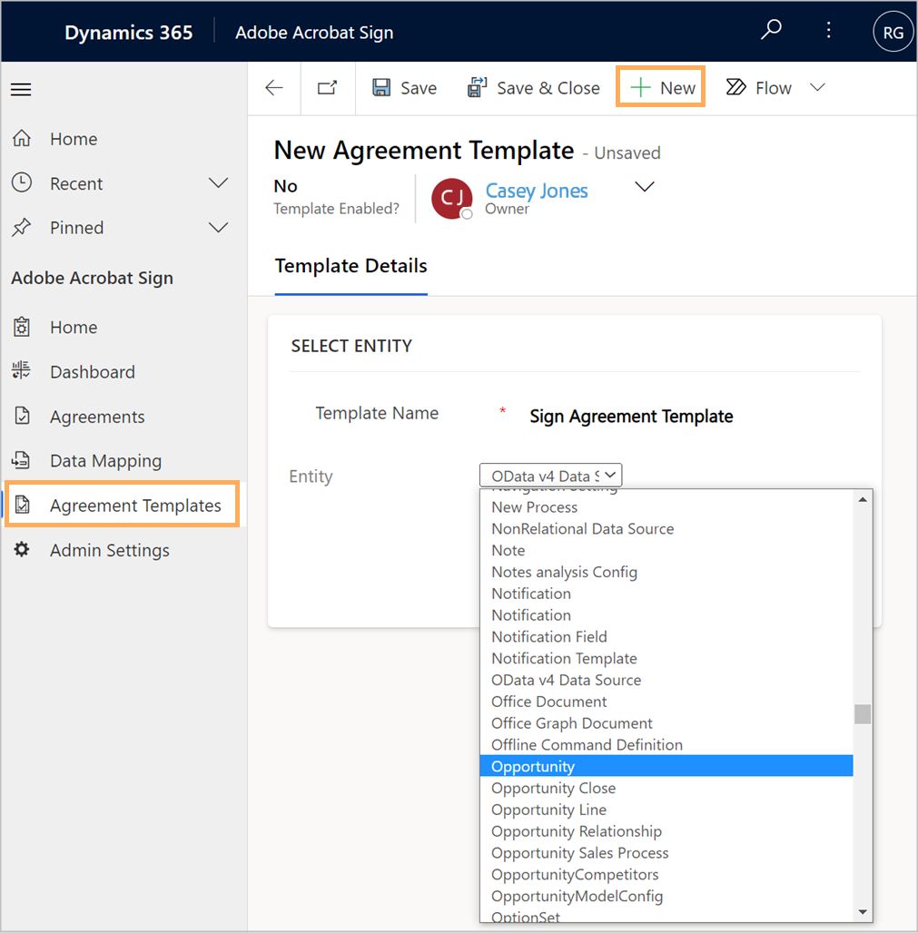Select Opportunity Sales Process option
The image size is (918, 933).
[666, 852]
